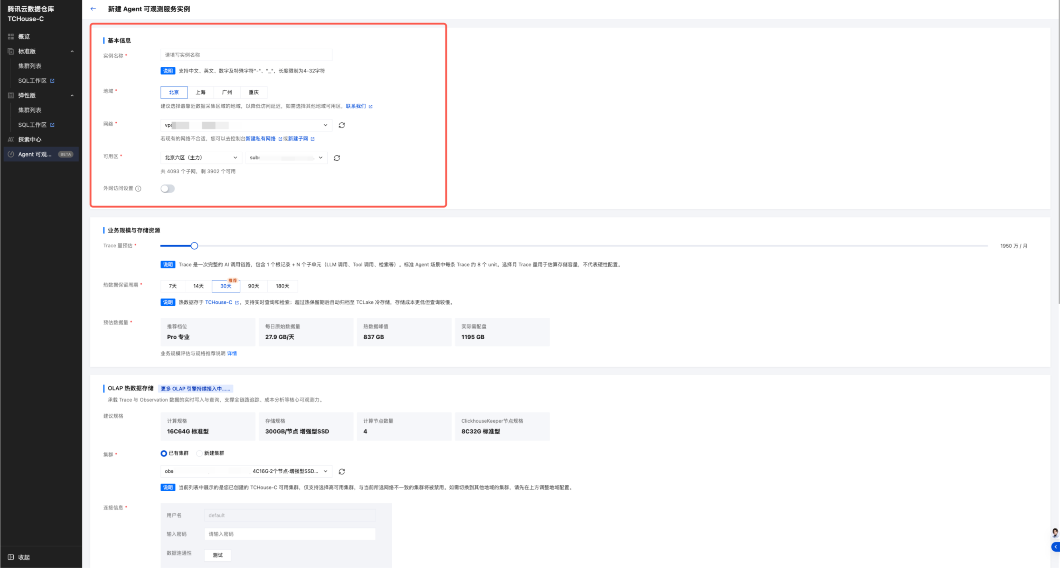
Task: Set hot data retention to 7天
Action: [173, 286]
